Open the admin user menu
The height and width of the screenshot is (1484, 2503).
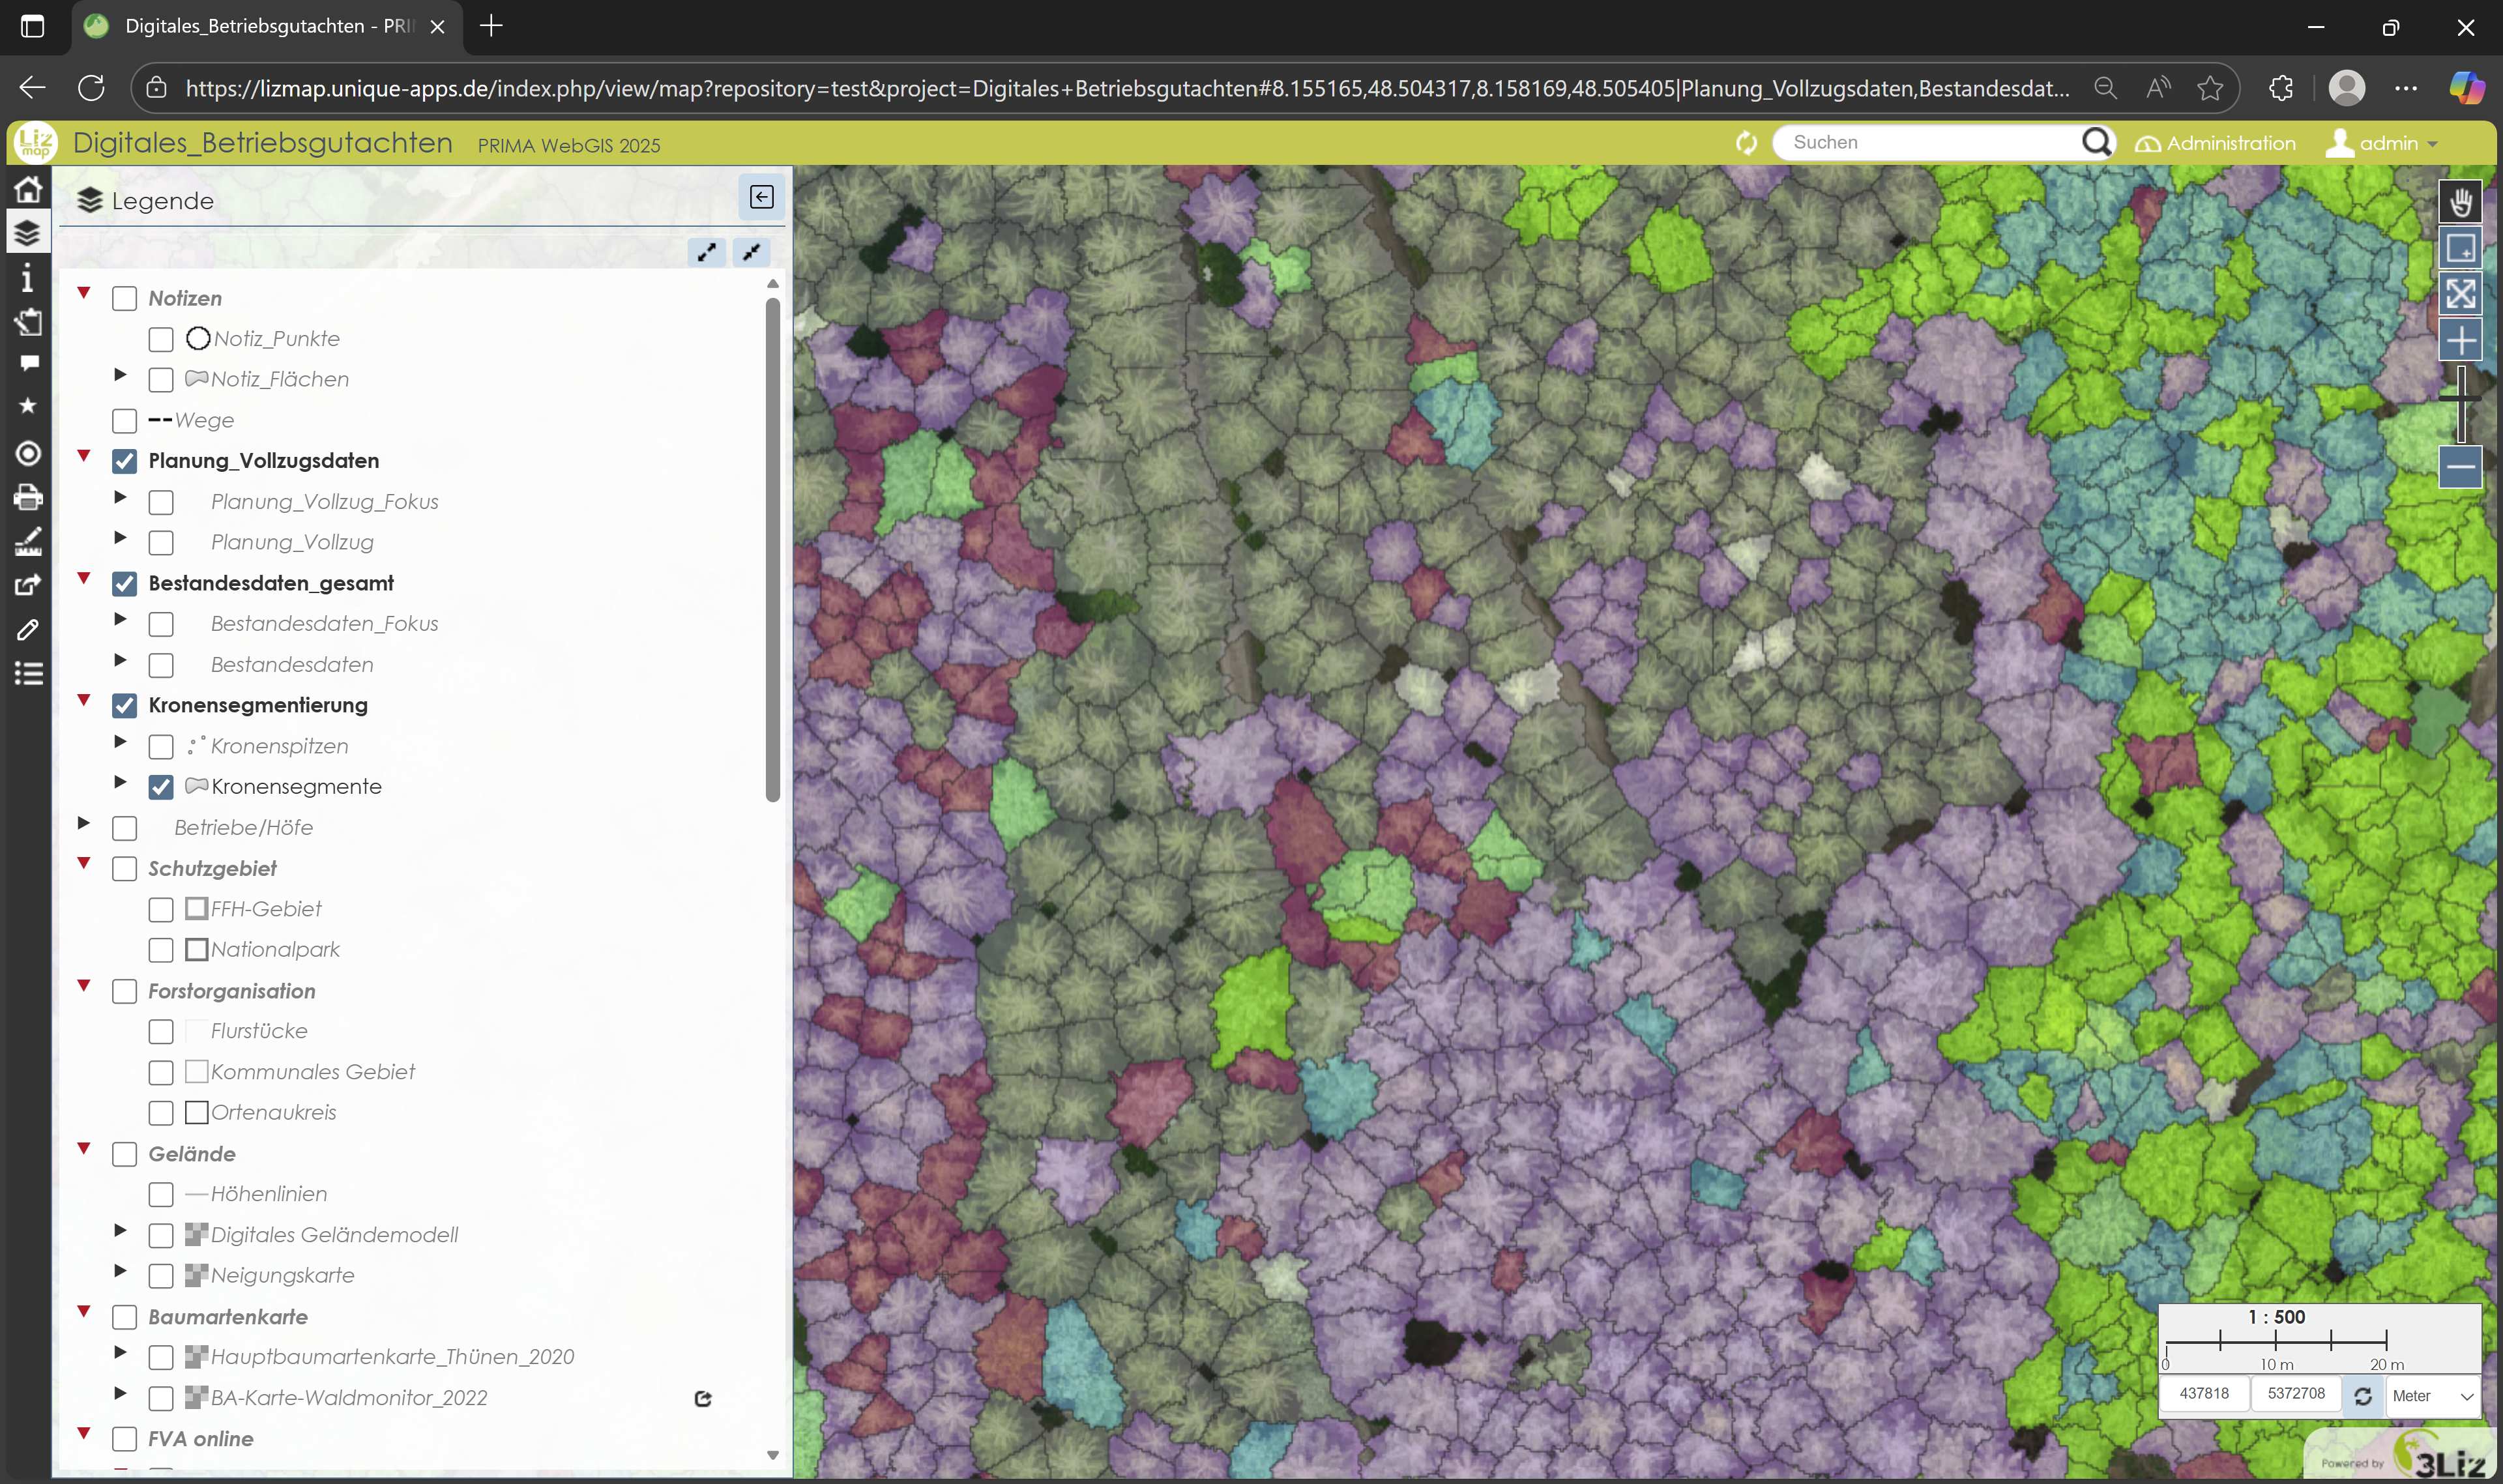tap(2381, 142)
